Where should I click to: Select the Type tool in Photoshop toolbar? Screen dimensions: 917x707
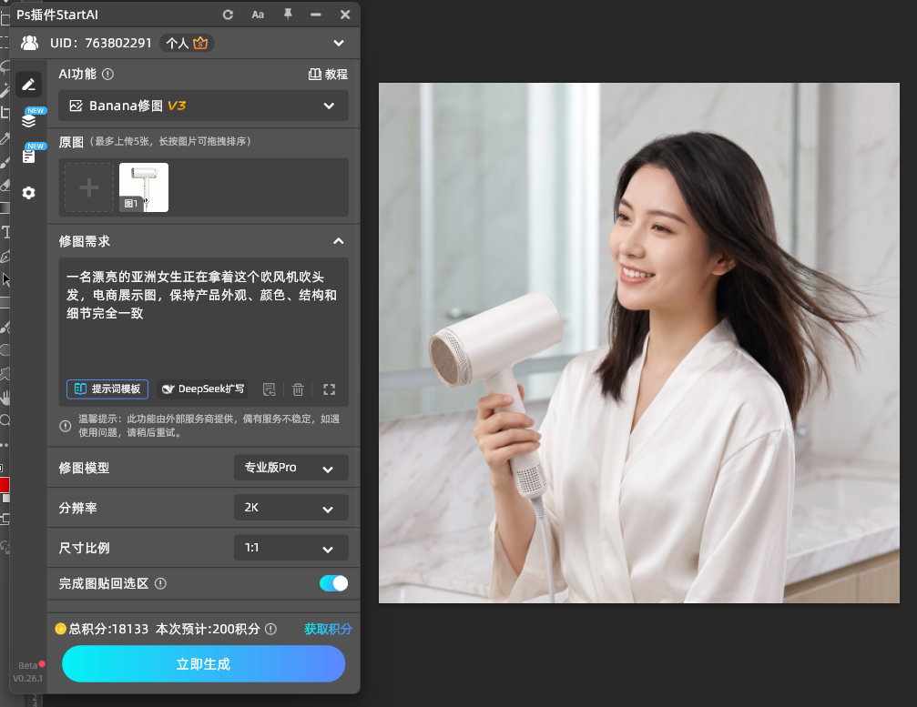(x=5, y=233)
